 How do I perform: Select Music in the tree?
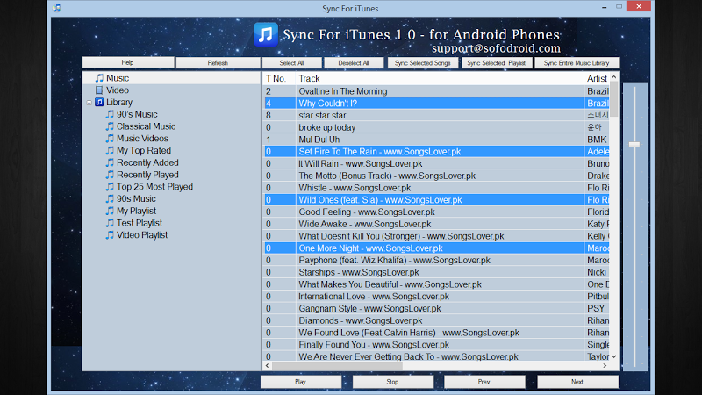pyautogui.click(x=118, y=78)
